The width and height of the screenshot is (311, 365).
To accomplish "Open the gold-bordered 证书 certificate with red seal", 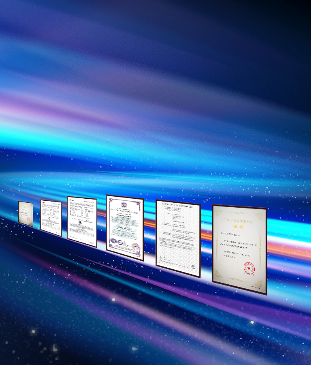I will 239,249.
